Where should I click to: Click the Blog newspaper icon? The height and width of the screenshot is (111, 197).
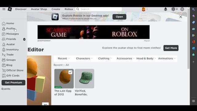pyautogui.click(x=4, y=65)
